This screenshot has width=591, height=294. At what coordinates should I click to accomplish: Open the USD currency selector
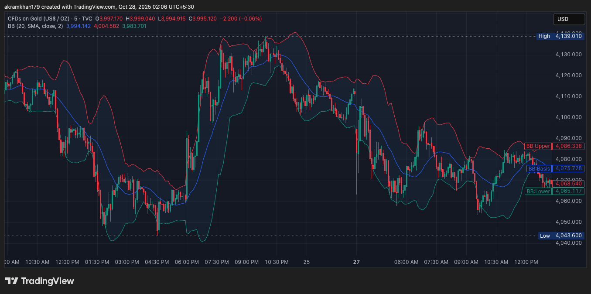[x=569, y=19]
